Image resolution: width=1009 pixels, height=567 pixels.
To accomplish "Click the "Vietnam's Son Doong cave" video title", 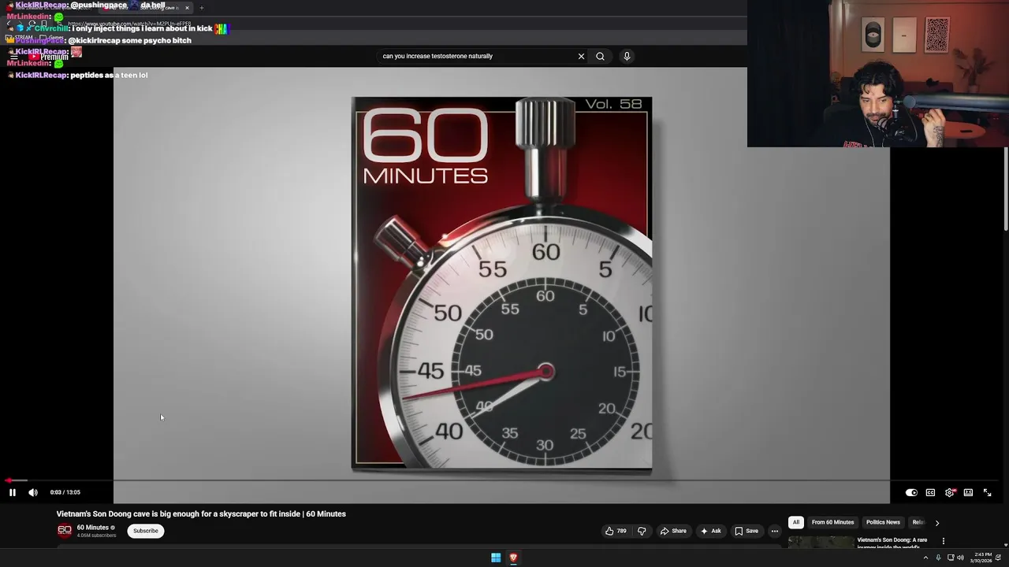I will tap(201, 513).
